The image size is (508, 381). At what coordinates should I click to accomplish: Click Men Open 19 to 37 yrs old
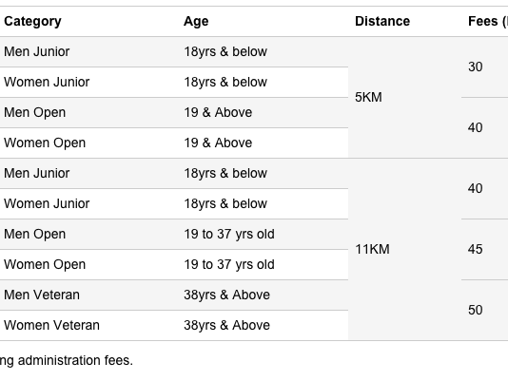click(229, 234)
